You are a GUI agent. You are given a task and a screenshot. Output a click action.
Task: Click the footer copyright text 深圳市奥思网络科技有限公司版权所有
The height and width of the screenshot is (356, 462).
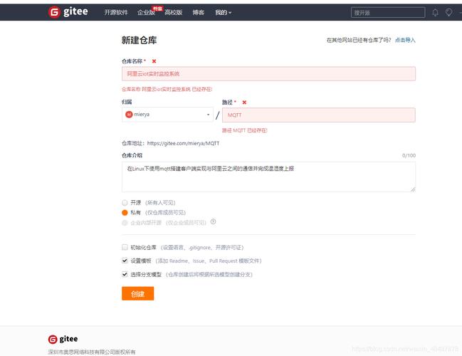click(x=92, y=352)
